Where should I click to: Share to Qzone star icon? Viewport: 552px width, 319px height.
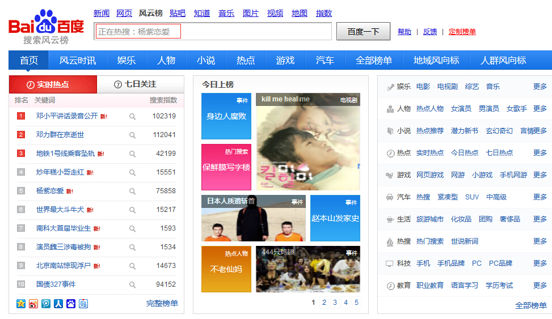point(21,304)
